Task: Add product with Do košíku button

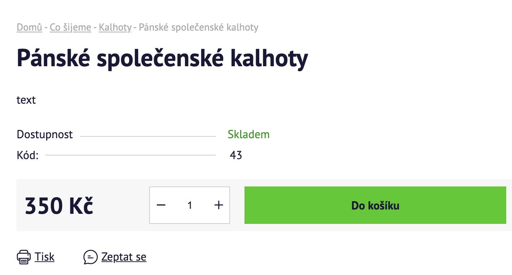Action: (x=375, y=205)
